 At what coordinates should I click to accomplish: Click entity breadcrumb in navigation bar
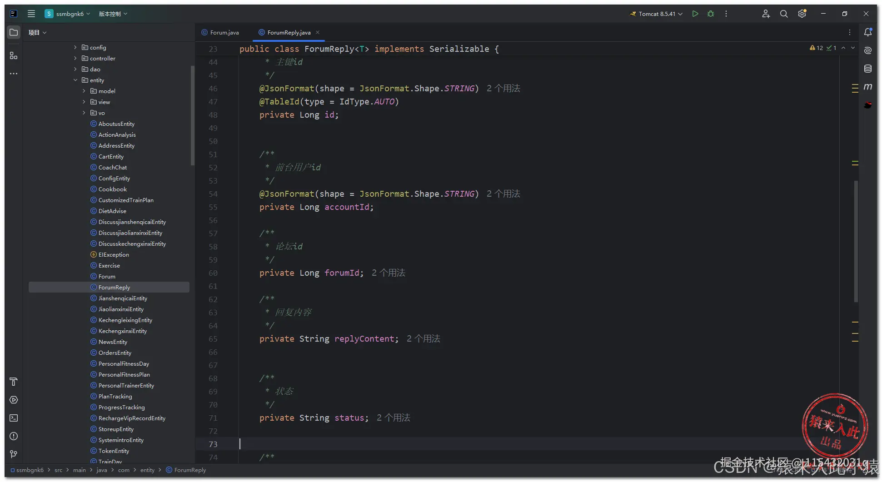[147, 470]
